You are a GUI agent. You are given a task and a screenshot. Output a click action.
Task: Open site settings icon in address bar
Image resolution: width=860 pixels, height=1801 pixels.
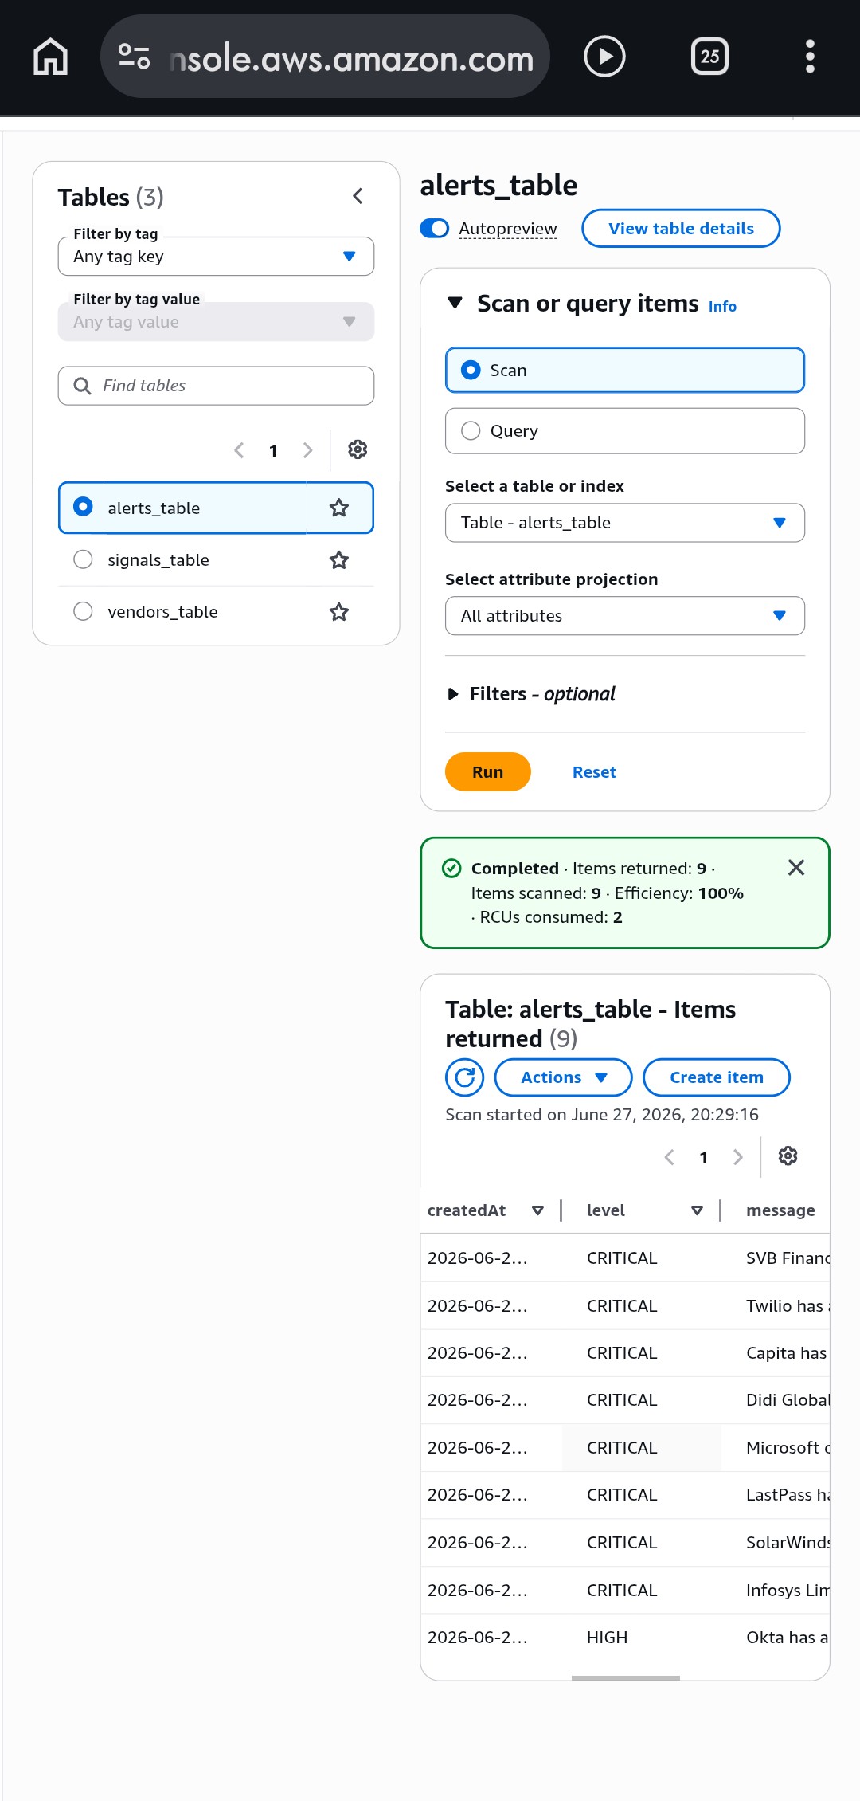[x=134, y=57]
